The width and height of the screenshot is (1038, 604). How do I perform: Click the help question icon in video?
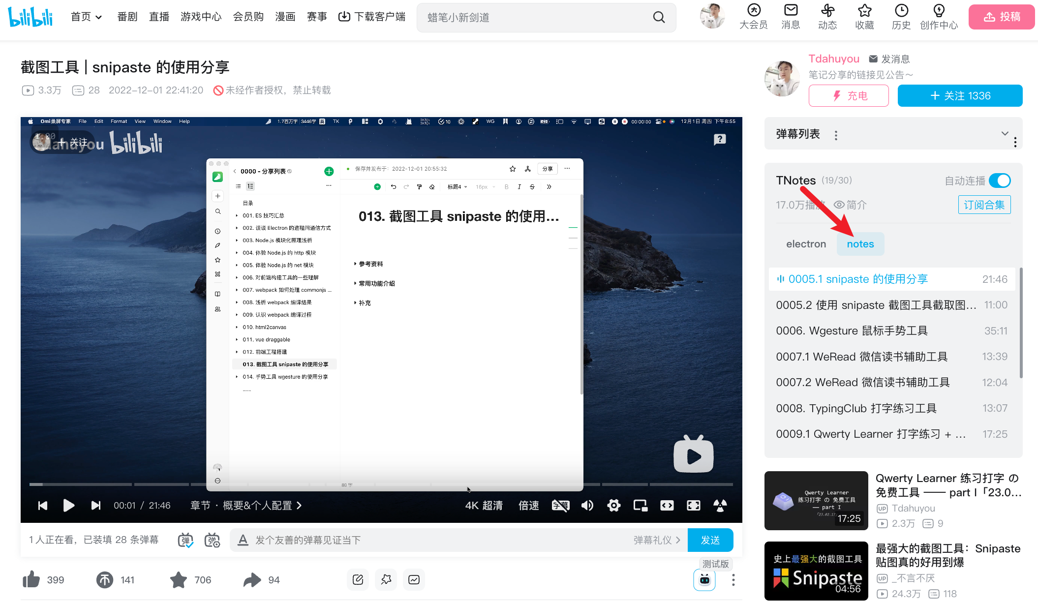[720, 140]
